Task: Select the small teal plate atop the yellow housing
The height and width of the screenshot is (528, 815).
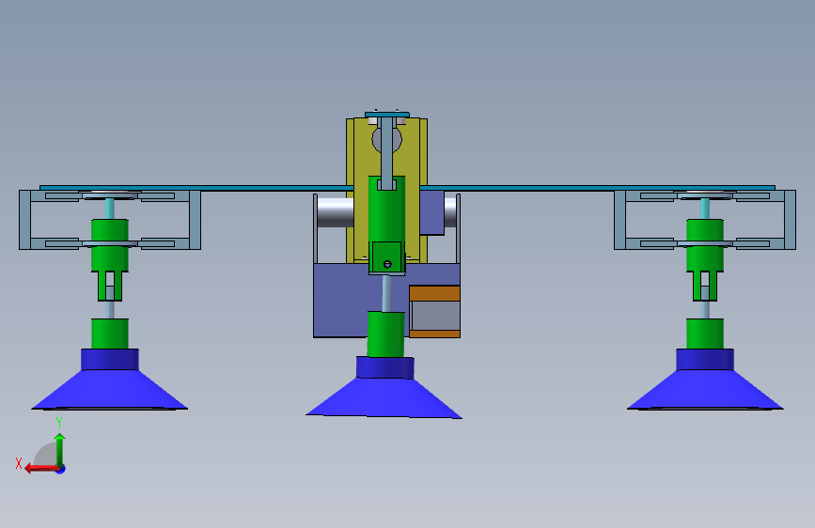Action: (x=387, y=115)
